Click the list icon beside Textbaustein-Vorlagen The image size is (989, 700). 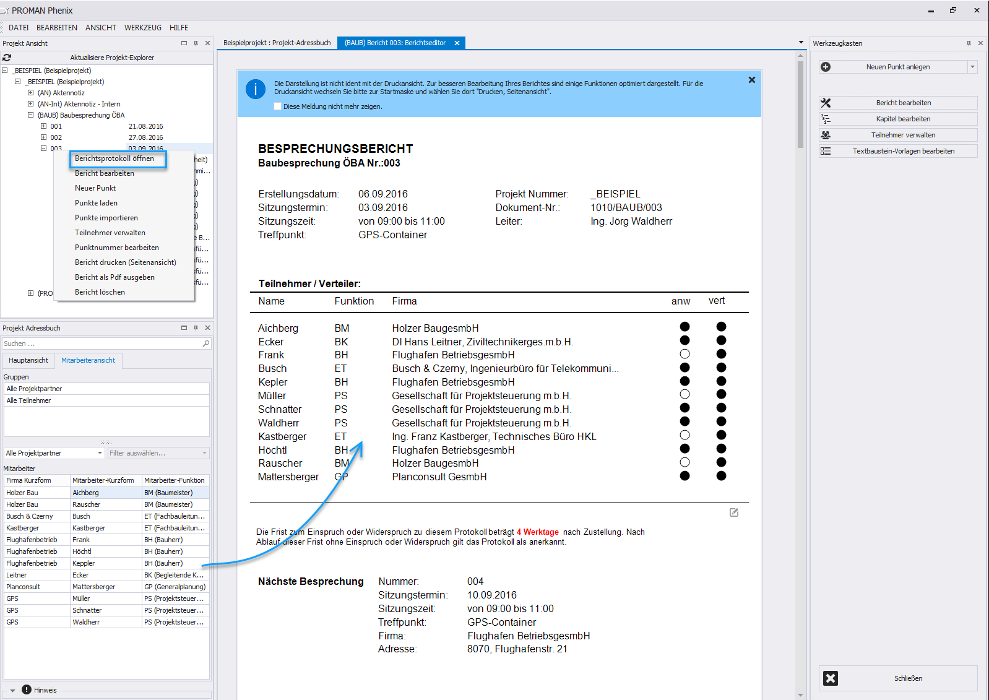coord(826,151)
